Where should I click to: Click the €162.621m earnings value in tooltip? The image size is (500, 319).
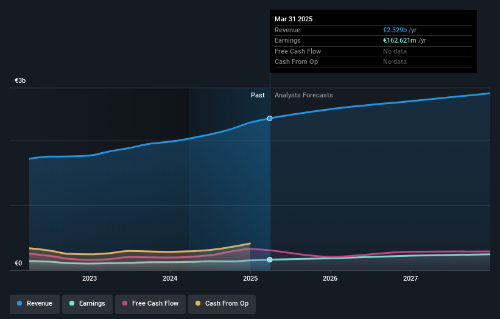point(400,40)
